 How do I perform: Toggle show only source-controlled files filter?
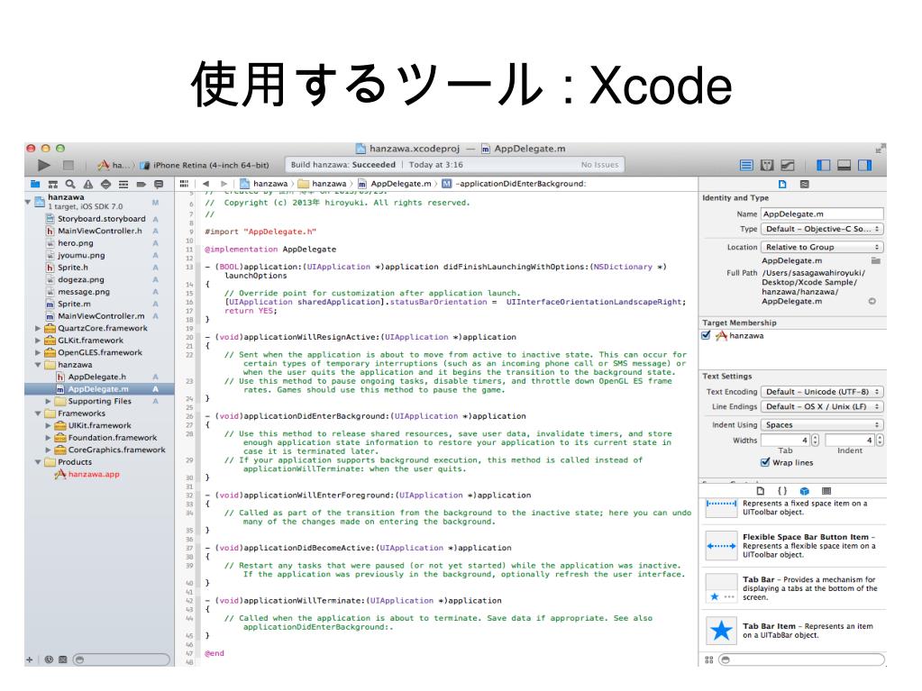coord(63,659)
